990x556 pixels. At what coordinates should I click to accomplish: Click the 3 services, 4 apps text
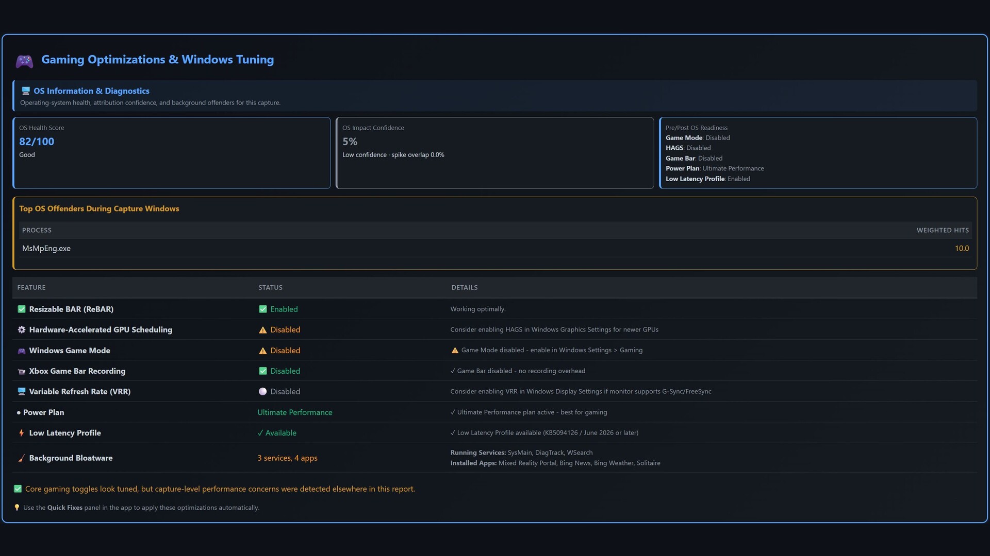(287, 458)
